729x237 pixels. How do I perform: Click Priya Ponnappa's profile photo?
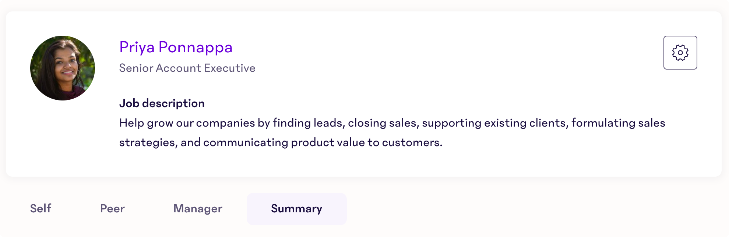click(x=63, y=68)
